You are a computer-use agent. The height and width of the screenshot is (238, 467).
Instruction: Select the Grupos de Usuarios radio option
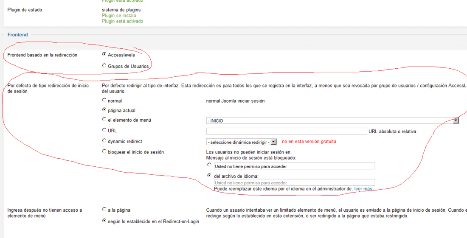click(x=104, y=66)
